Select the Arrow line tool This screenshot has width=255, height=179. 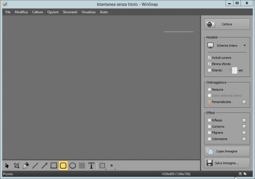pos(45,166)
